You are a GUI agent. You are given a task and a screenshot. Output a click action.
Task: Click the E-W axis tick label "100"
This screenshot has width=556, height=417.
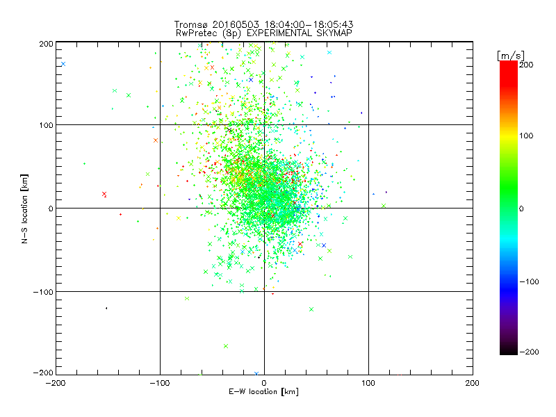click(368, 383)
